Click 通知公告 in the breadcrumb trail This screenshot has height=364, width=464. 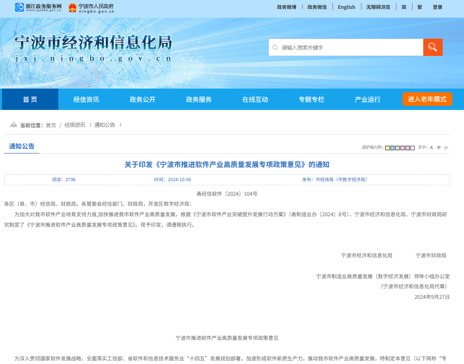click(105, 125)
